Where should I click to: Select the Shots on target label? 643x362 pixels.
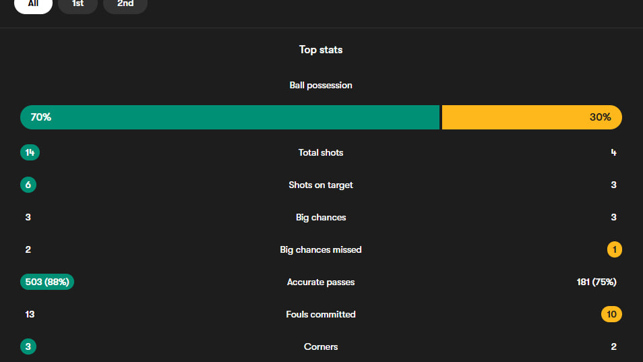tap(321, 185)
